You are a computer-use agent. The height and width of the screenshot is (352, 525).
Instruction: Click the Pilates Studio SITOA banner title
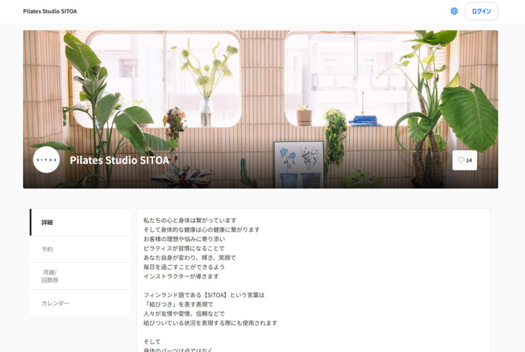point(119,160)
